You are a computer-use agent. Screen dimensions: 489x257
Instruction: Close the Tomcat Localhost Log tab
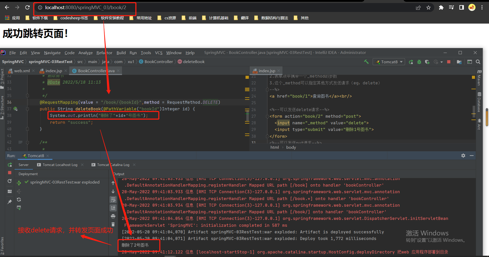pyautogui.click(x=82, y=165)
